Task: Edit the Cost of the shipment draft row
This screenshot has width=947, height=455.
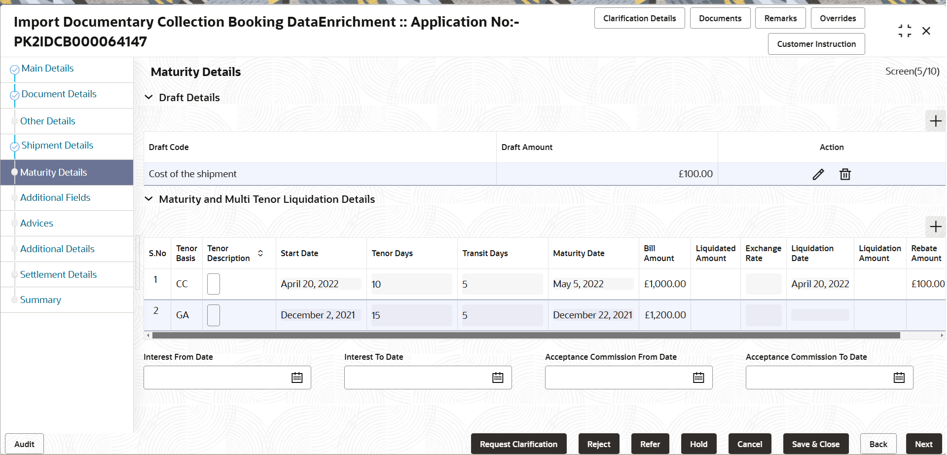Action: tap(818, 174)
